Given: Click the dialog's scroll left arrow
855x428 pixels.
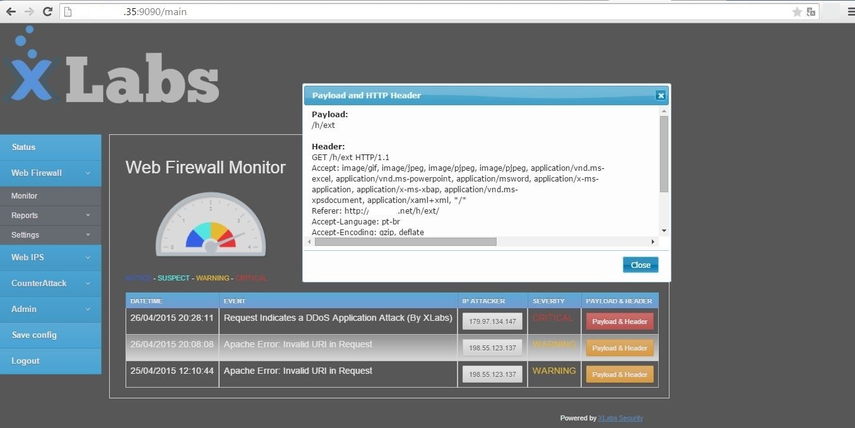Looking at the screenshot, I should point(309,241).
